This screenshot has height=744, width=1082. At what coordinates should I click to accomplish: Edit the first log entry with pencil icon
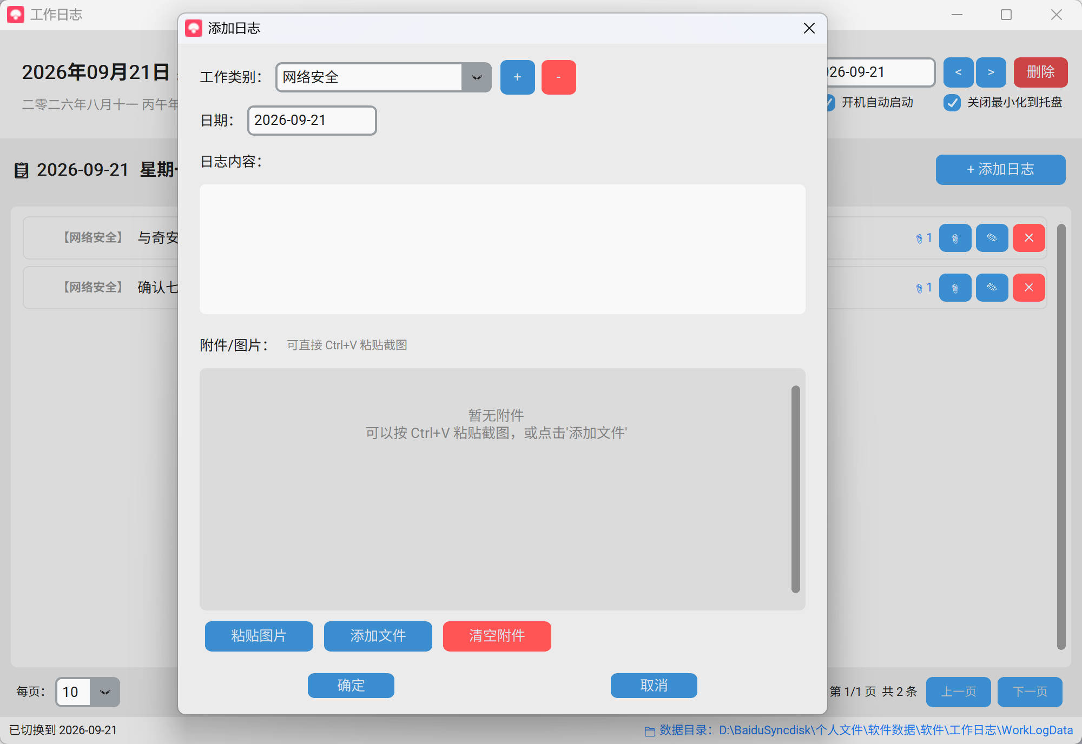pos(992,238)
